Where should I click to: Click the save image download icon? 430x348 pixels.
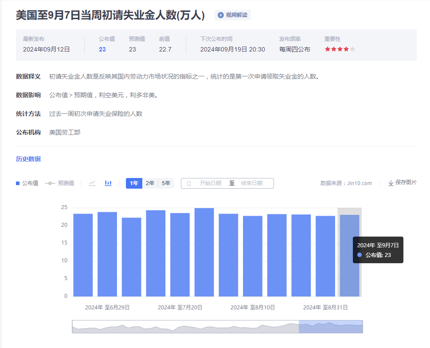click(391, 183)
